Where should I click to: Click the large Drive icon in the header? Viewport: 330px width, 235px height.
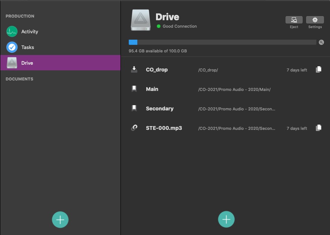point(141,20)
